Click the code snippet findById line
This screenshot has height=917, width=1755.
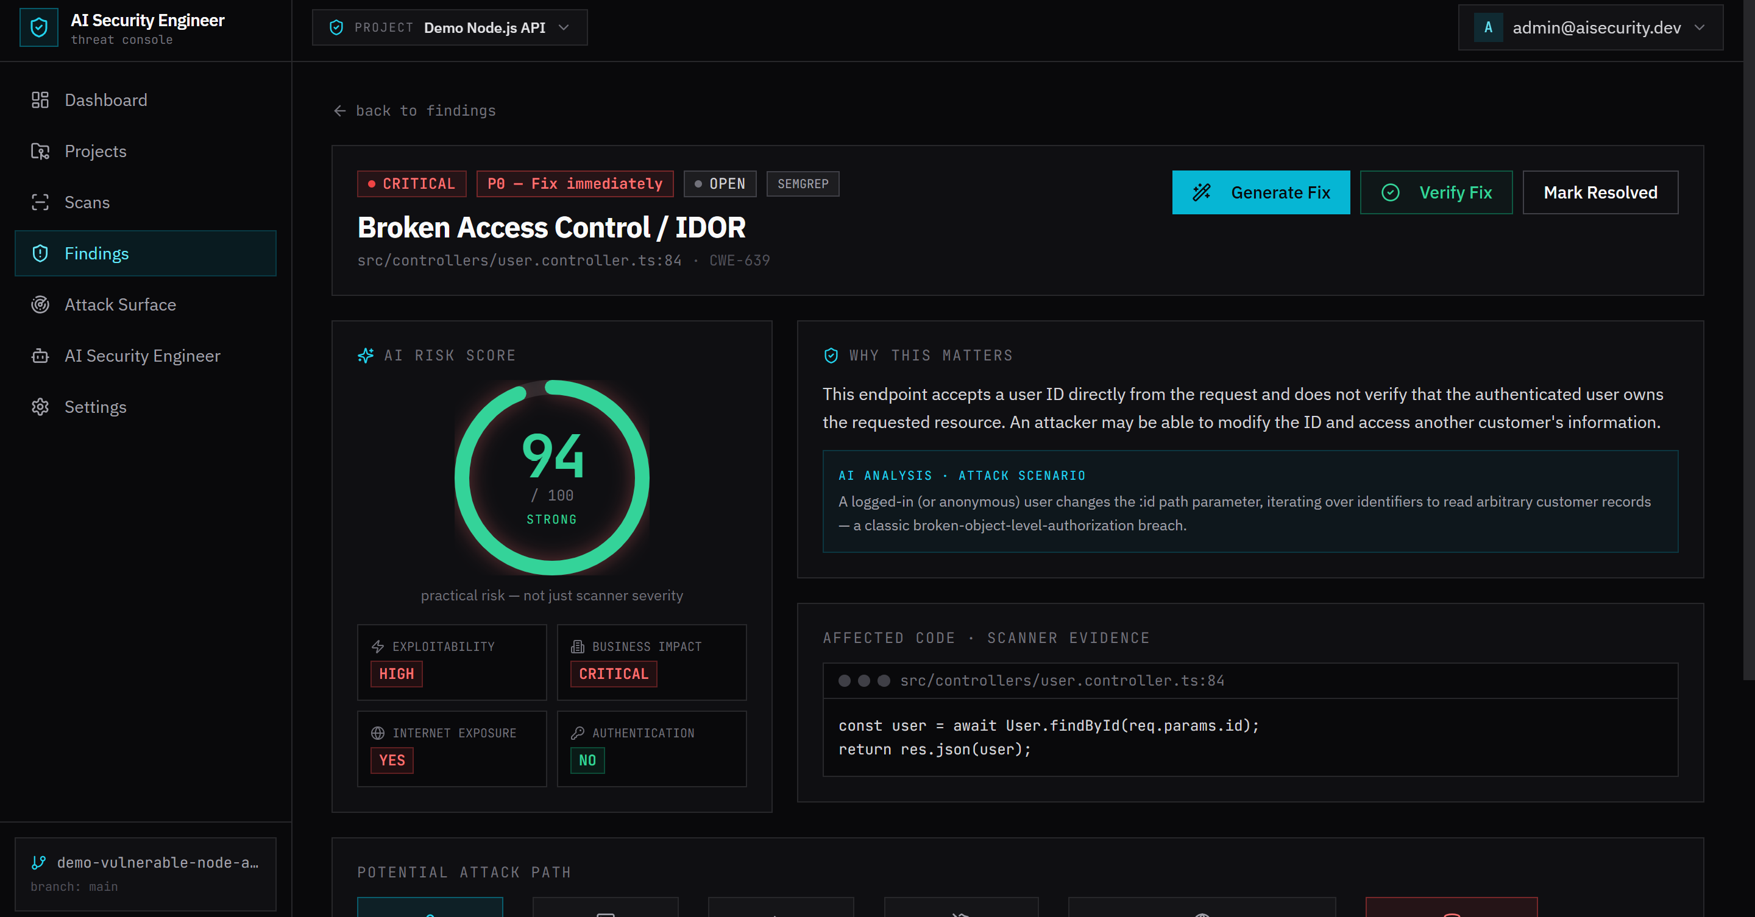point(1049,726)
